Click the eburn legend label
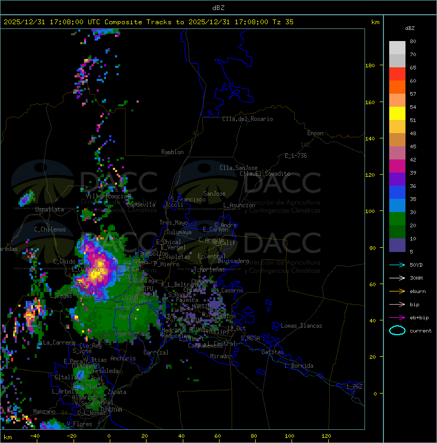 418,291
